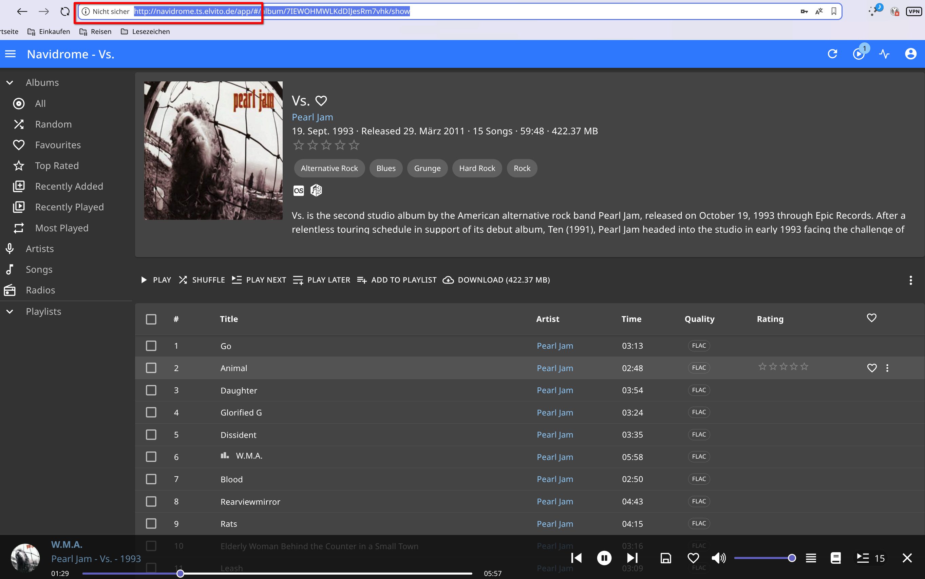Screen dimensions: 925x579
Task: Click ADD TO PLAYLIST button
Action: click(x=397, y=280)
